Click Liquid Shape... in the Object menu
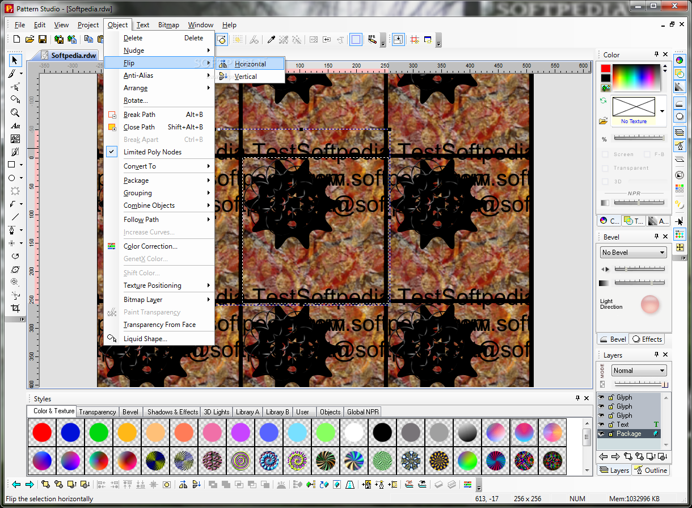 (x=159, y=339)
